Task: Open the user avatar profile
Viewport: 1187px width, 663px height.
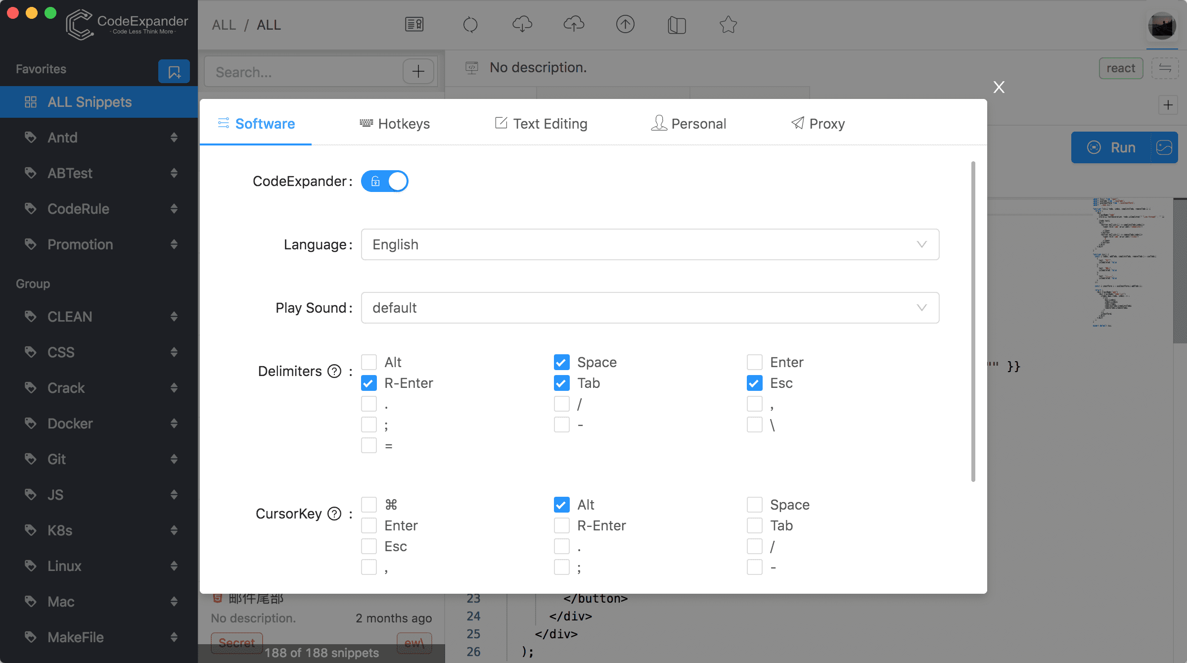Action: (x=1162, y=26)
